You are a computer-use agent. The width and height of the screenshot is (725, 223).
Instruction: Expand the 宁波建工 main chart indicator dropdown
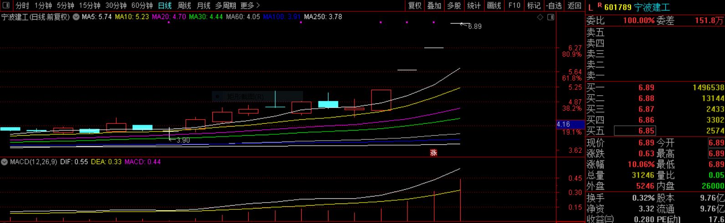(x=76, y=17)
